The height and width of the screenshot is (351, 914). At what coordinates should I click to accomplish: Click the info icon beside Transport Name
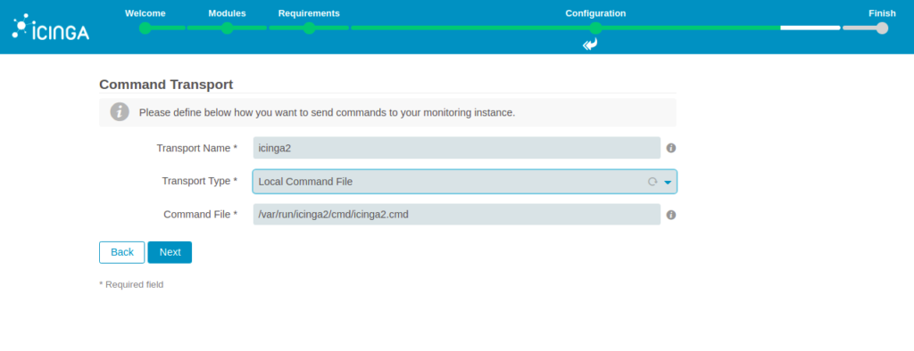tap(671, 148)
